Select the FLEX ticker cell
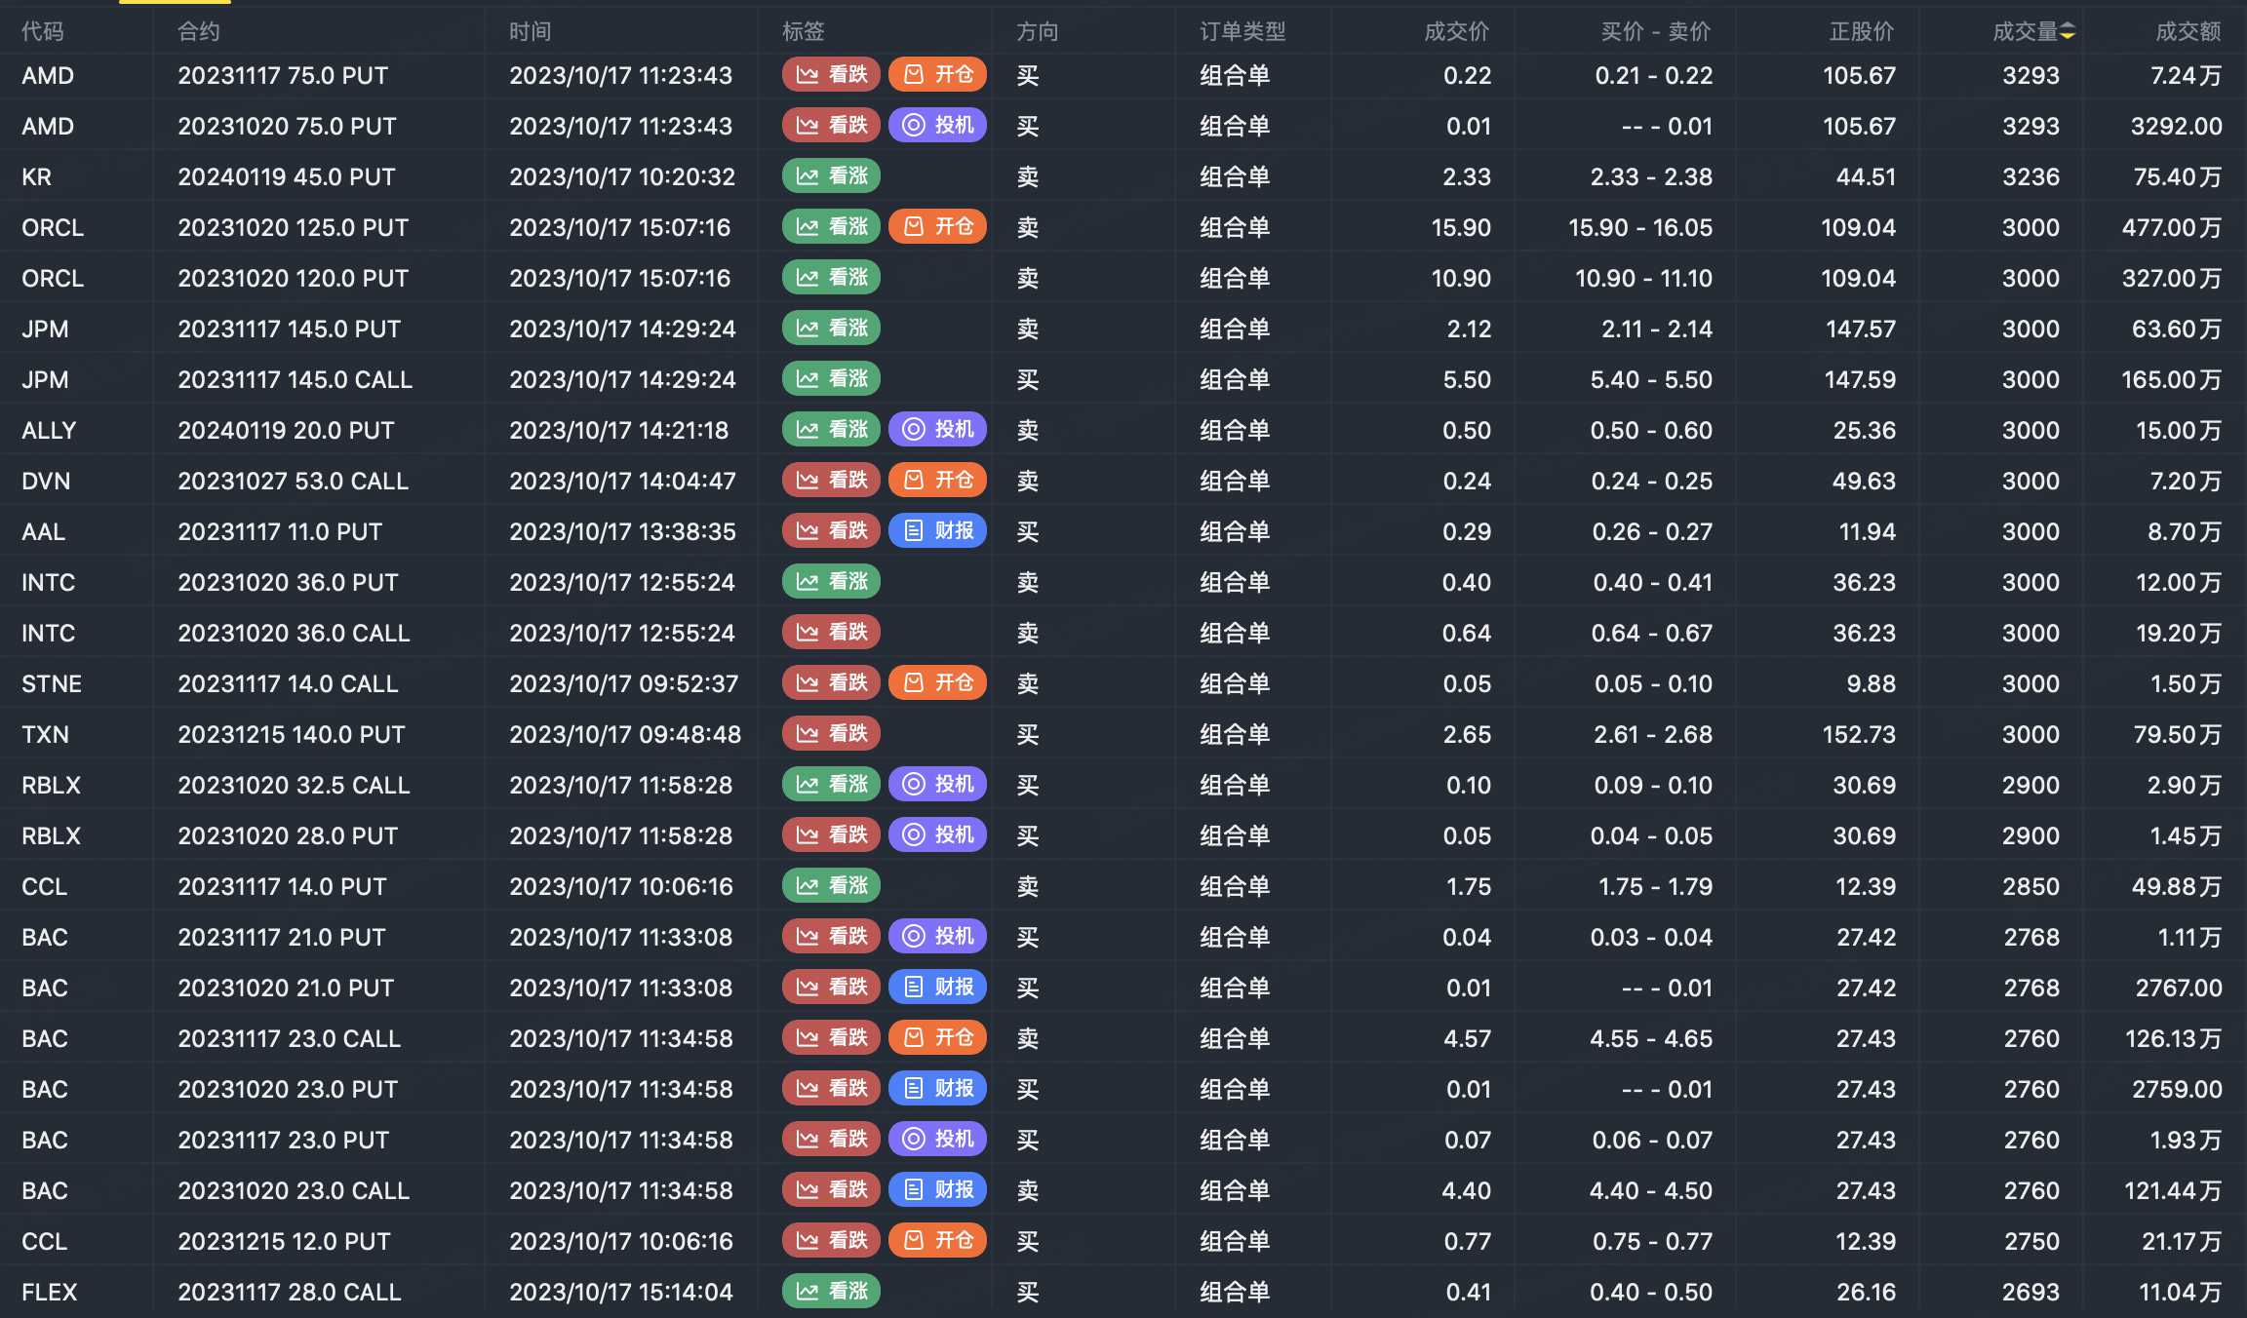This screenshot has height=1318, width=2247. (x=50, y=1292)
